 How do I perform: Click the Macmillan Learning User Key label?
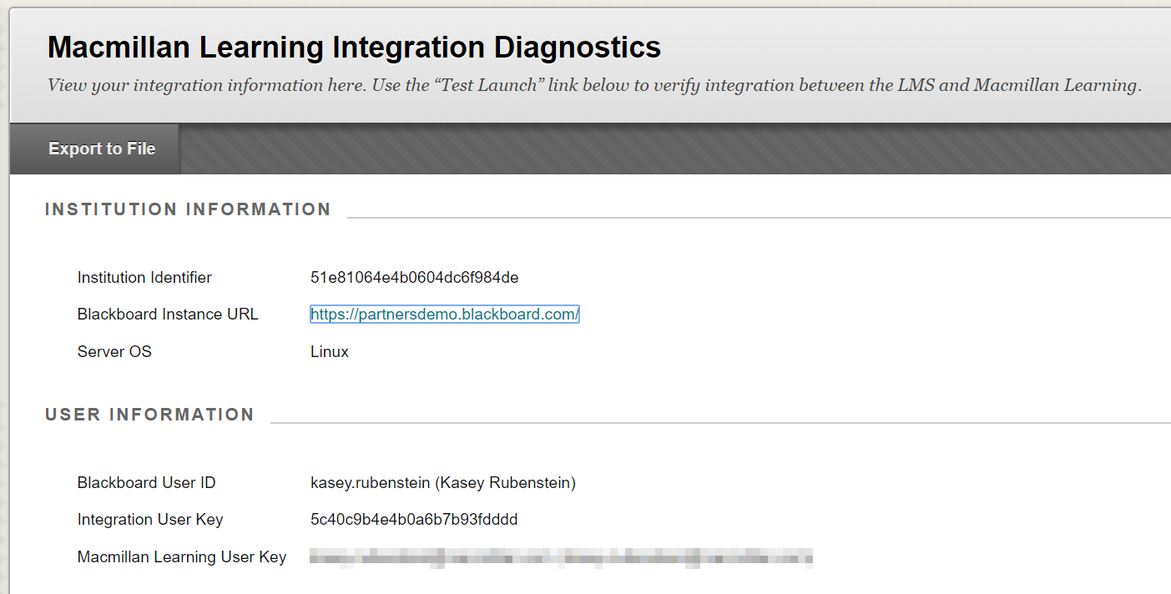pos(182,557)
